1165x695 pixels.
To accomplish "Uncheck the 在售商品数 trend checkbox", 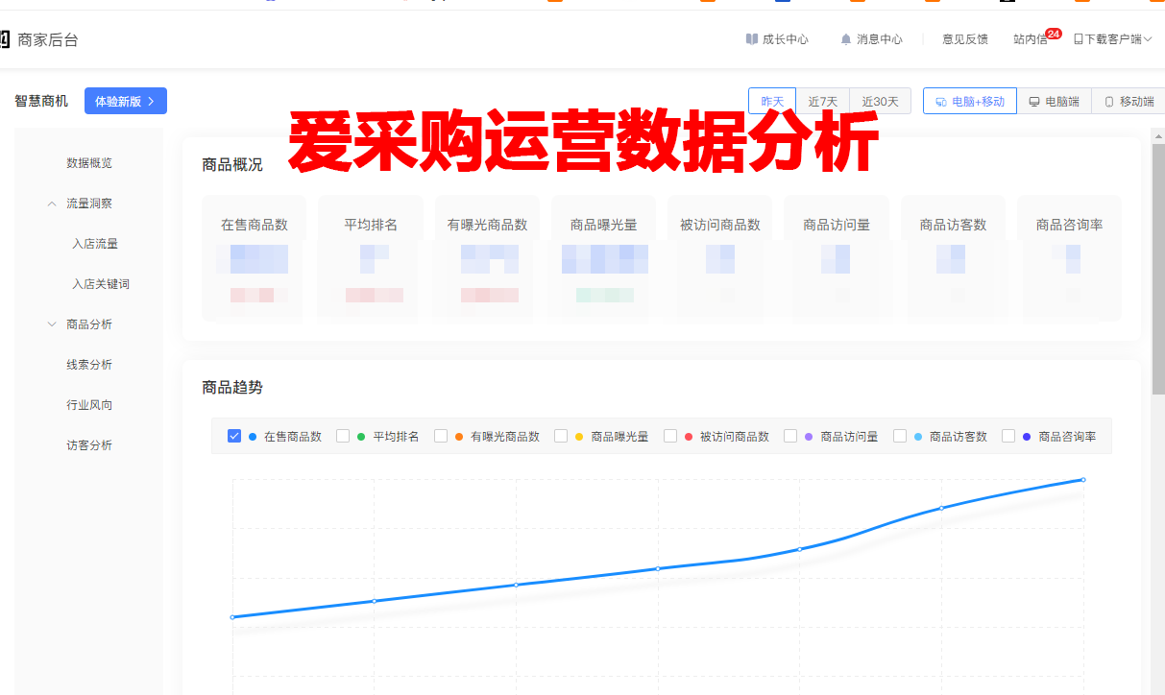I will tap(234, 436).
